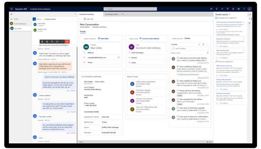Add a new tab with plus button
Screen dimensions: 261x149
click(x=123, y=14)
